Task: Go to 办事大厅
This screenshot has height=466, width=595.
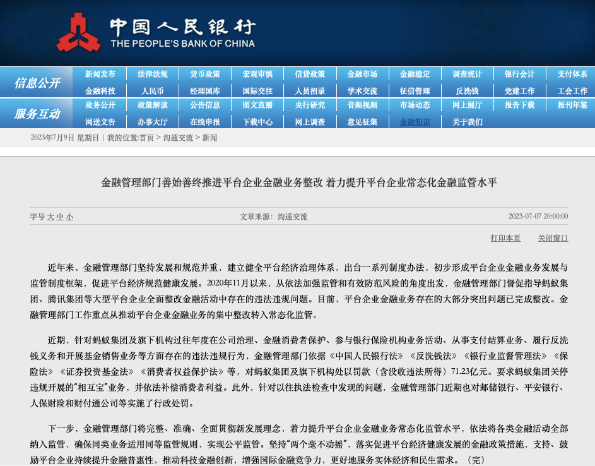Action: (x=153, y=122)
